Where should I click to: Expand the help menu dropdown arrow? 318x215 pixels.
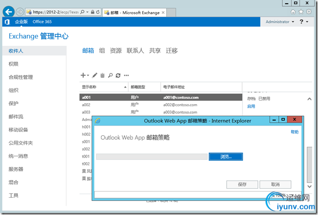tap(307, 22)
